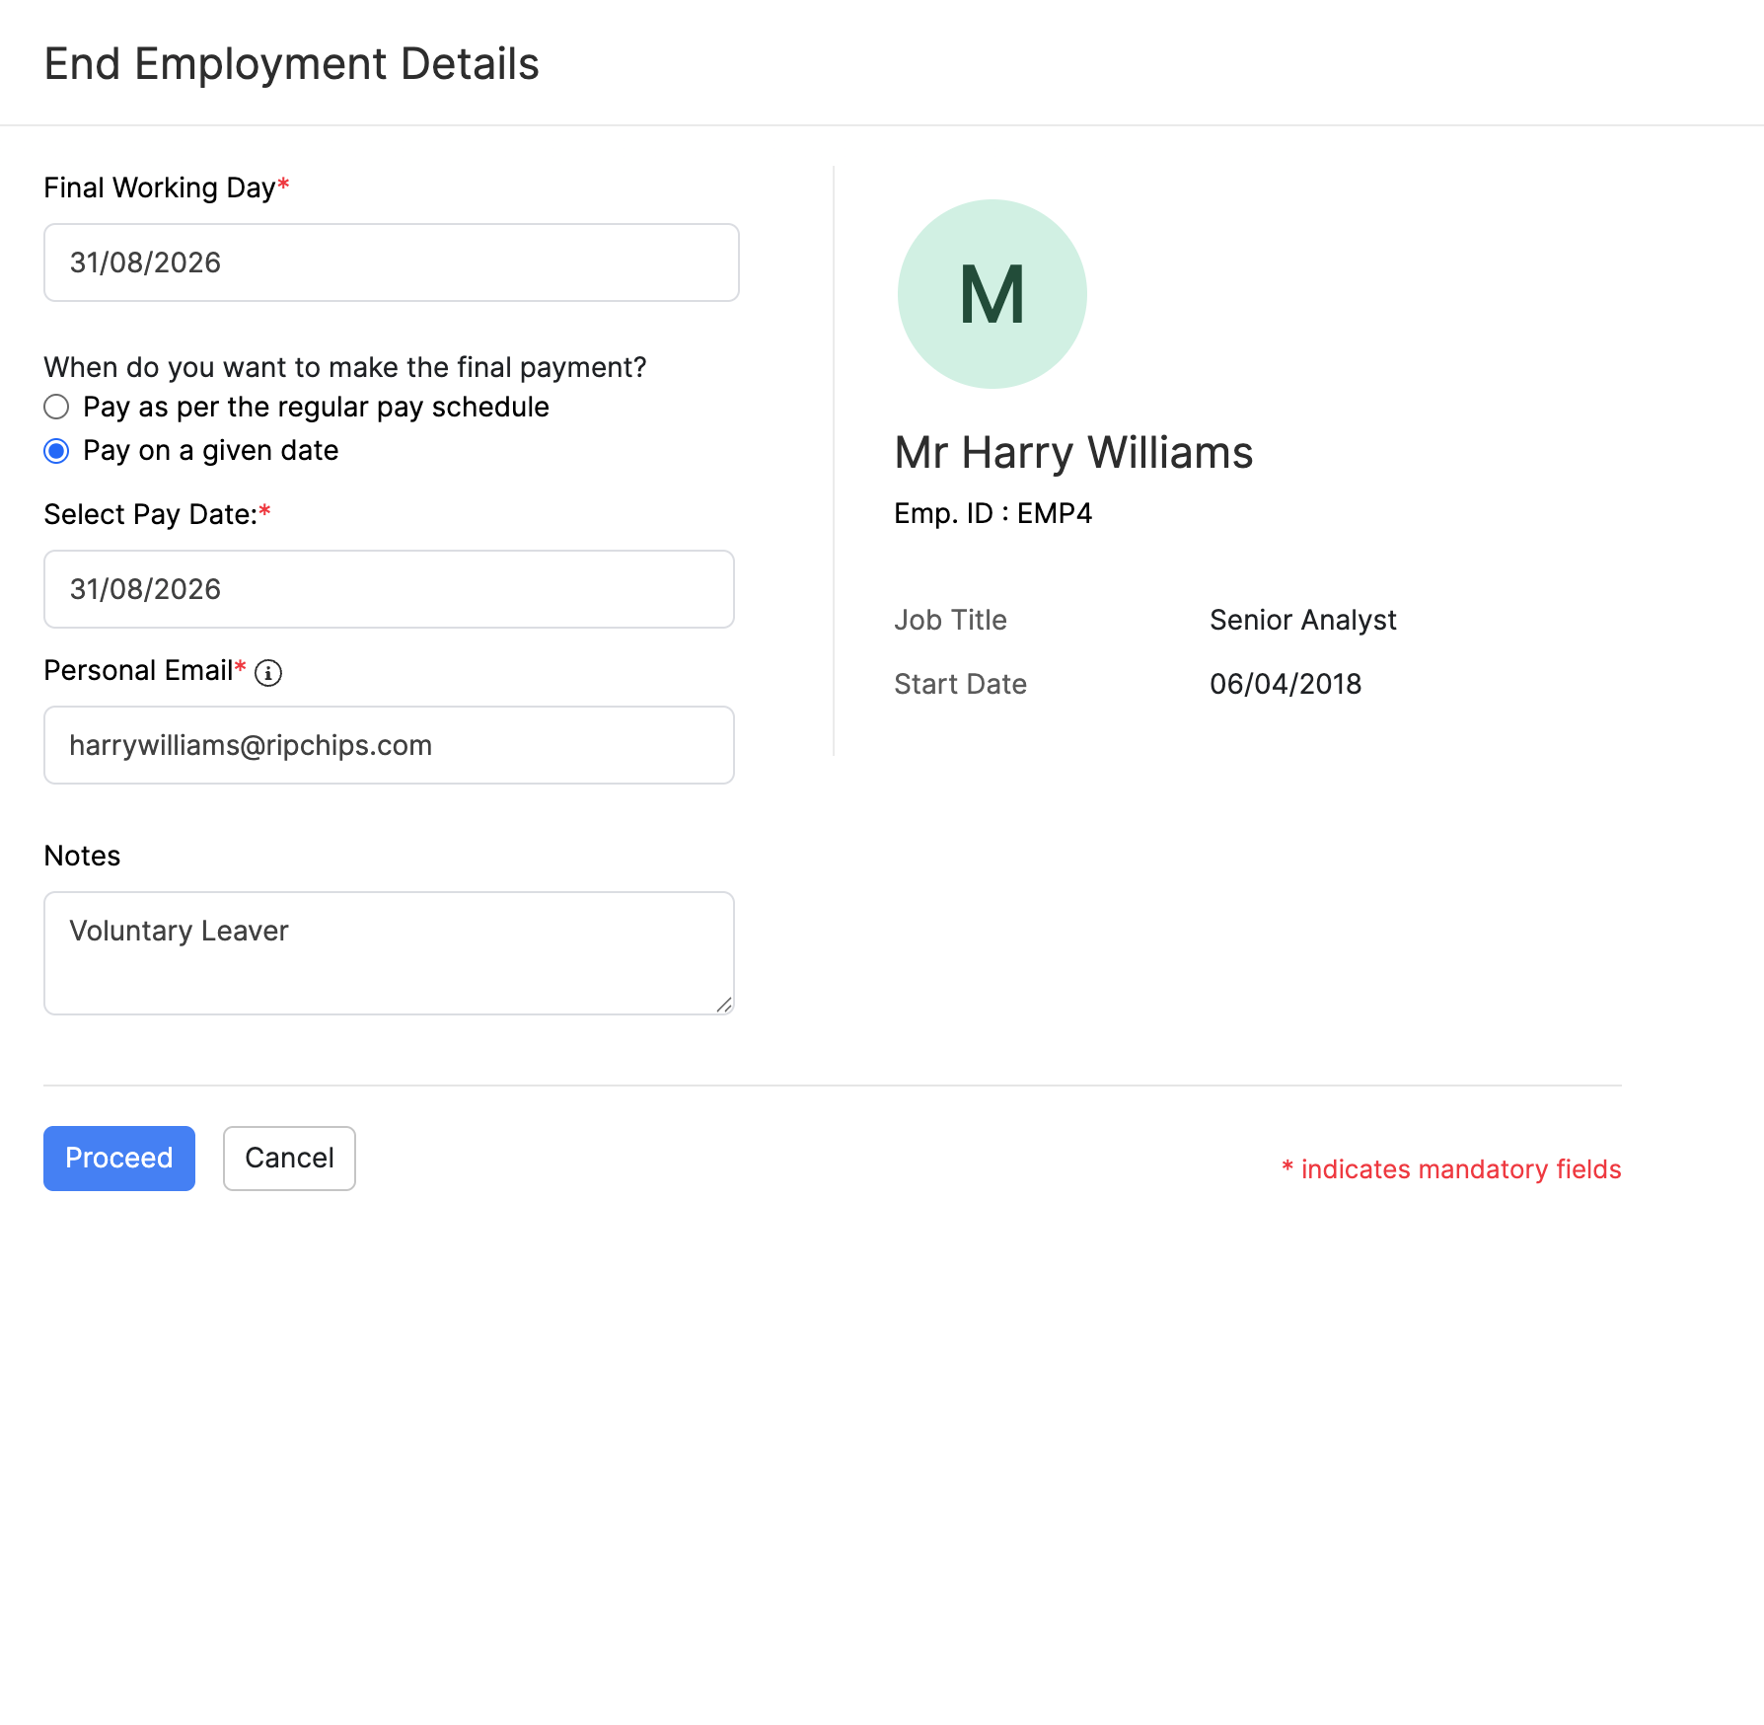Click the name Mr Harry Williams
The height and width of the screenshot is (1725, 1764).
click(x=1073, y=453)
